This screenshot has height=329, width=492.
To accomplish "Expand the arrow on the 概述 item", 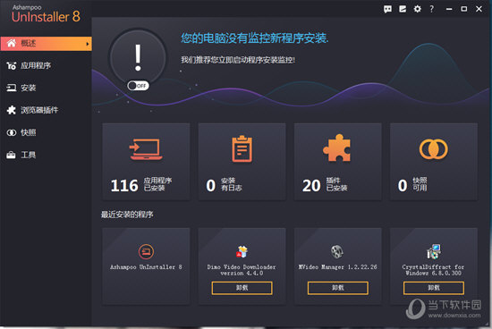I will pos(88,44).
